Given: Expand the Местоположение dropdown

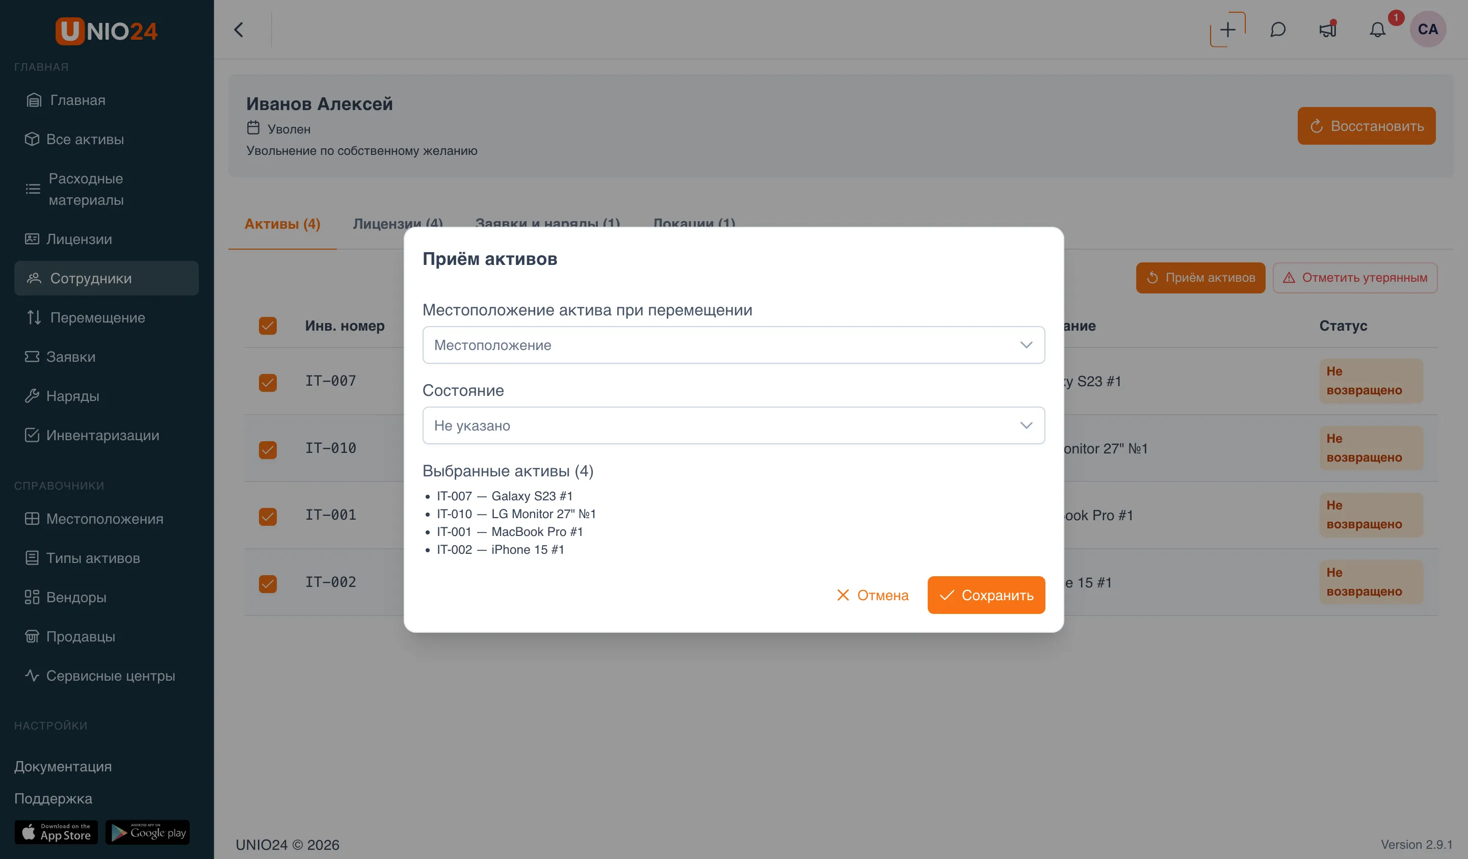Looking at the screenshot, I should pyautogui.click(x=733, y=345).
